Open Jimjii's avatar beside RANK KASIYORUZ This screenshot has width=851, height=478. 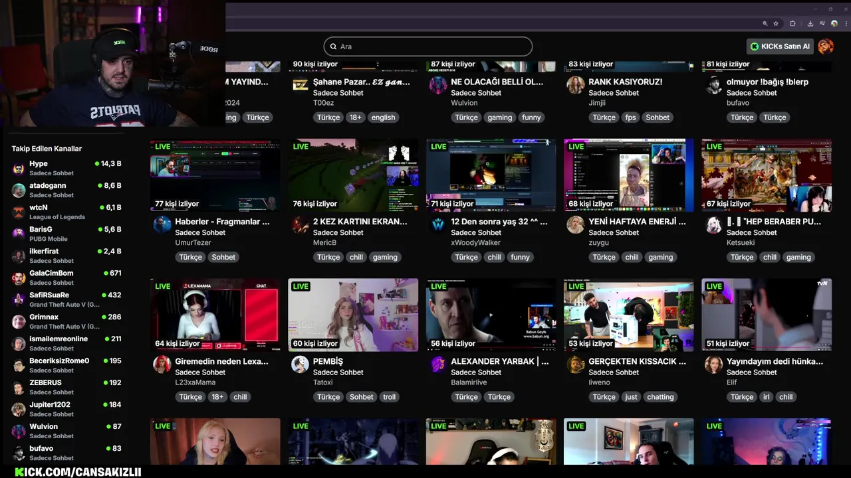click(576, 85)
